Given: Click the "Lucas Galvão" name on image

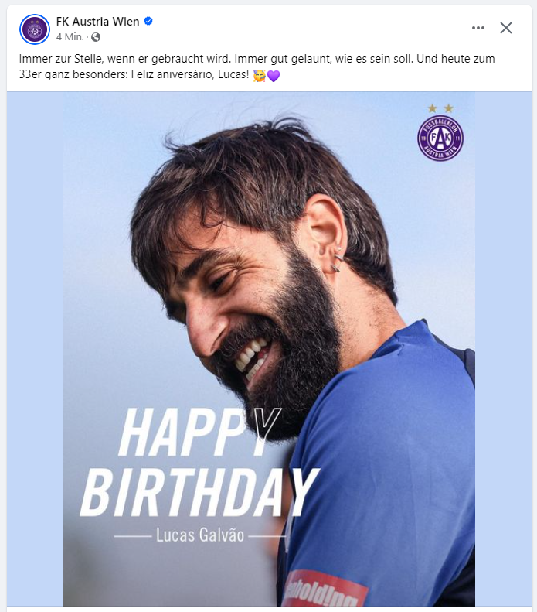Looking at the screenshot, I should (x=200, y=535).
